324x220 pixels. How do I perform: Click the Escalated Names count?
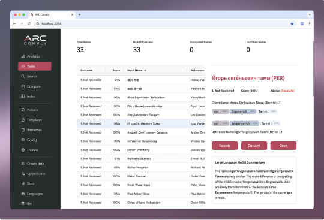point(248,50)
